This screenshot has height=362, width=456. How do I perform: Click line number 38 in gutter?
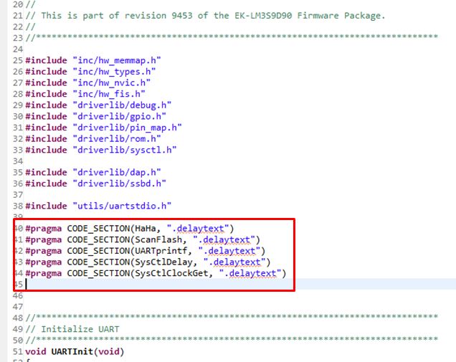click(x=18, y=206)
